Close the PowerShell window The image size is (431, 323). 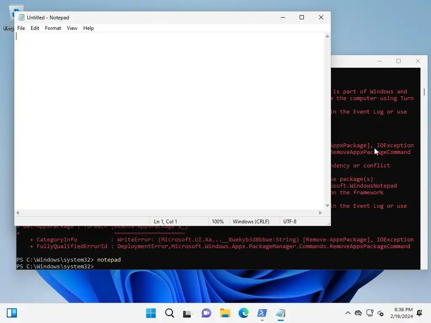418,61
